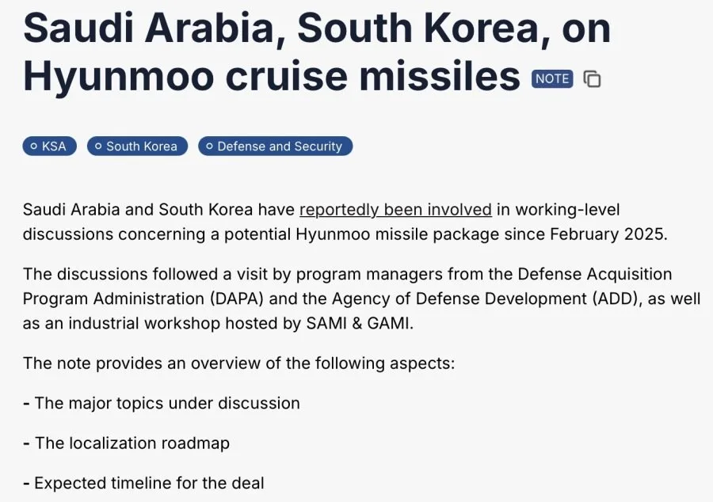Screen dimensions: 713x502
Task: Select "Expected timeline for the deal" bullet
Action: pyautogui.click(x=143, y=483)
